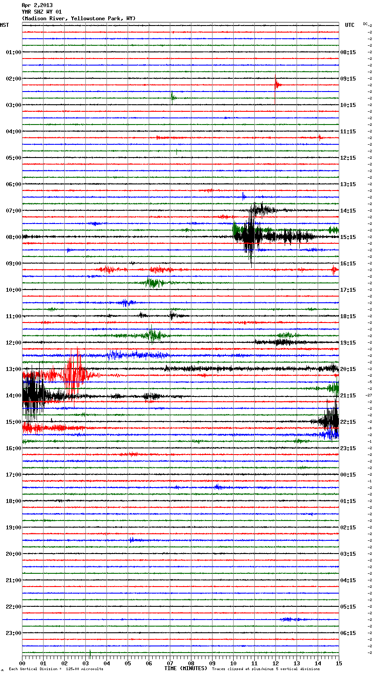Select the "05:15" UTC time label
This screenshot has width=374, height=675.
348,607
